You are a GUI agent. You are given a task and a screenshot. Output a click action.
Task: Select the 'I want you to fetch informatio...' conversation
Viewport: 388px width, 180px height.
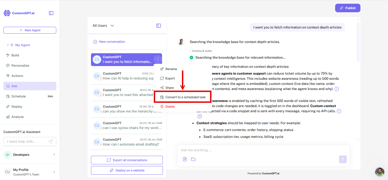coord(126,60)
